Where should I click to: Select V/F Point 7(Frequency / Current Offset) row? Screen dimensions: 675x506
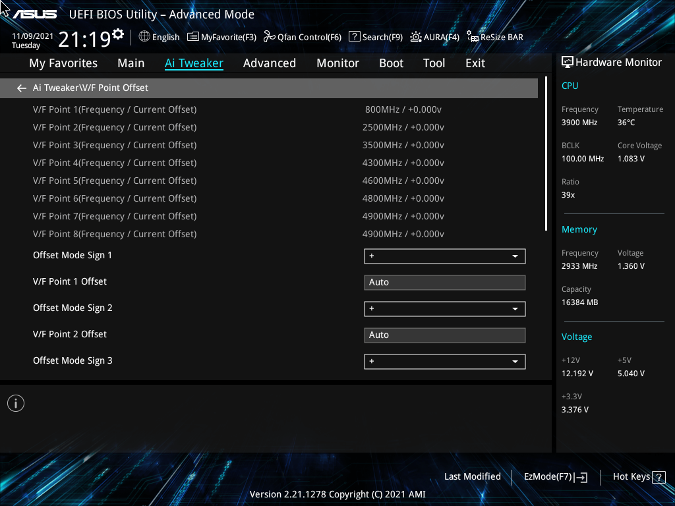(269, 216)
